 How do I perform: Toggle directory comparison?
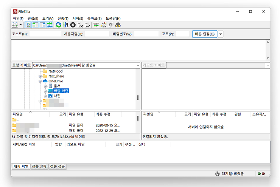pyautogui.click(x=104, y=25)
